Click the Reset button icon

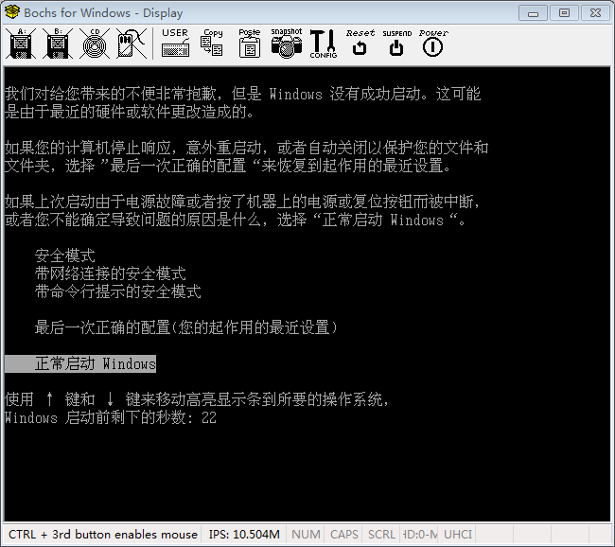[360, 44]
